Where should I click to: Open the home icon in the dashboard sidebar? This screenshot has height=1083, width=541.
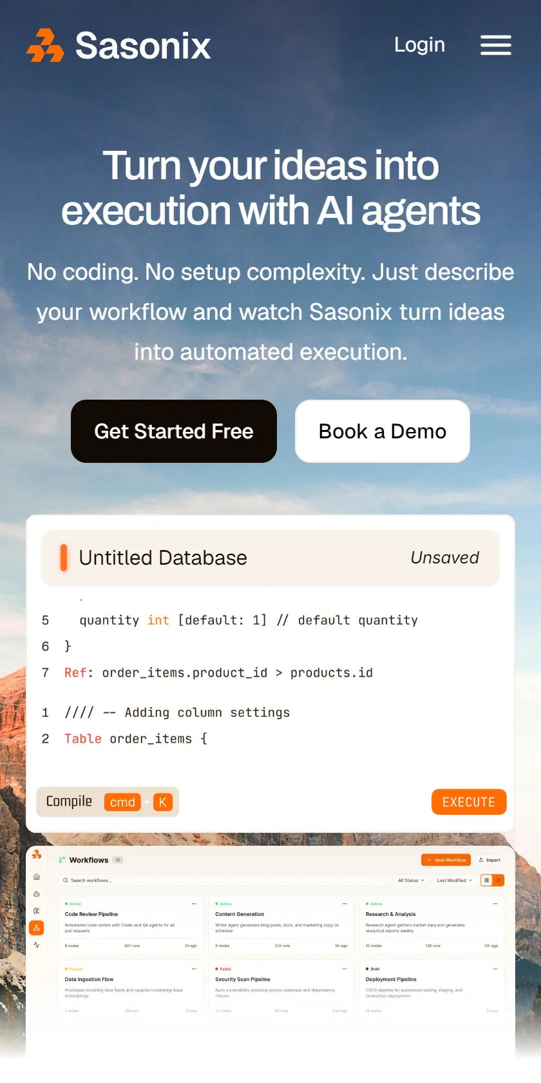37,877
